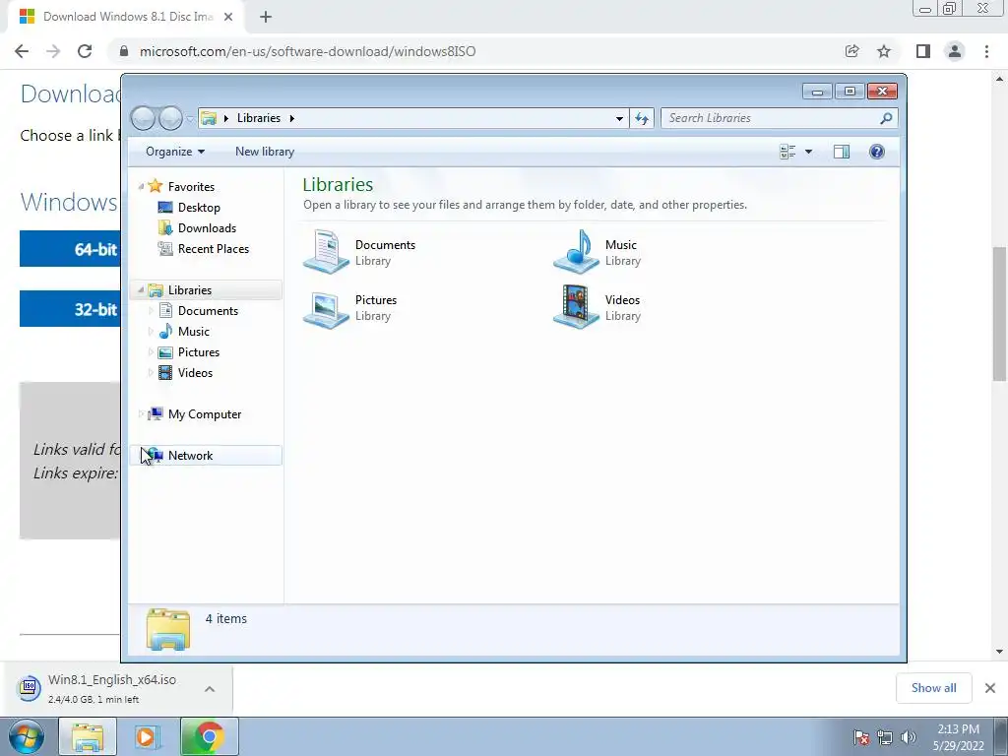
Task: Open recent pages dropdown next to forward button
Action: [190, 119]
